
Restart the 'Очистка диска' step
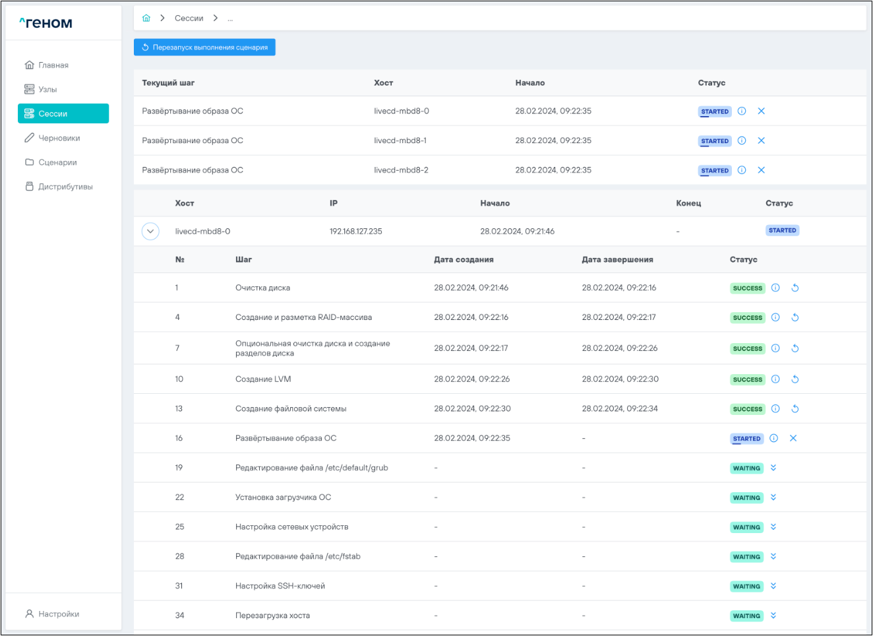coord(795,288)
